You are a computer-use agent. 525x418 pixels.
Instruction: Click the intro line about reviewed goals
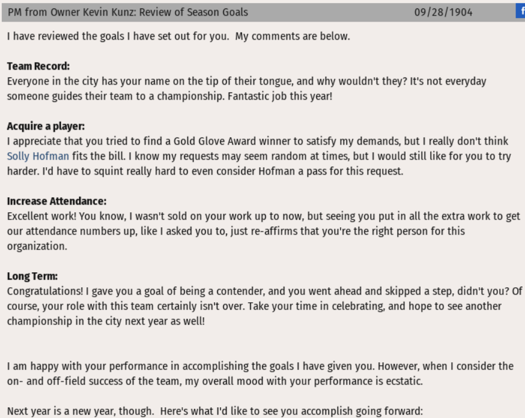(x=178, y=36)
